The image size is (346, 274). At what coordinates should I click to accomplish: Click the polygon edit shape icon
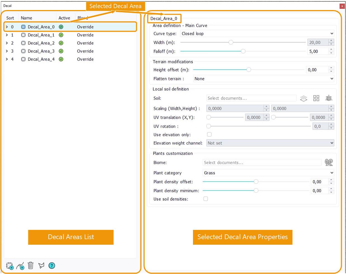coord(41,266)
